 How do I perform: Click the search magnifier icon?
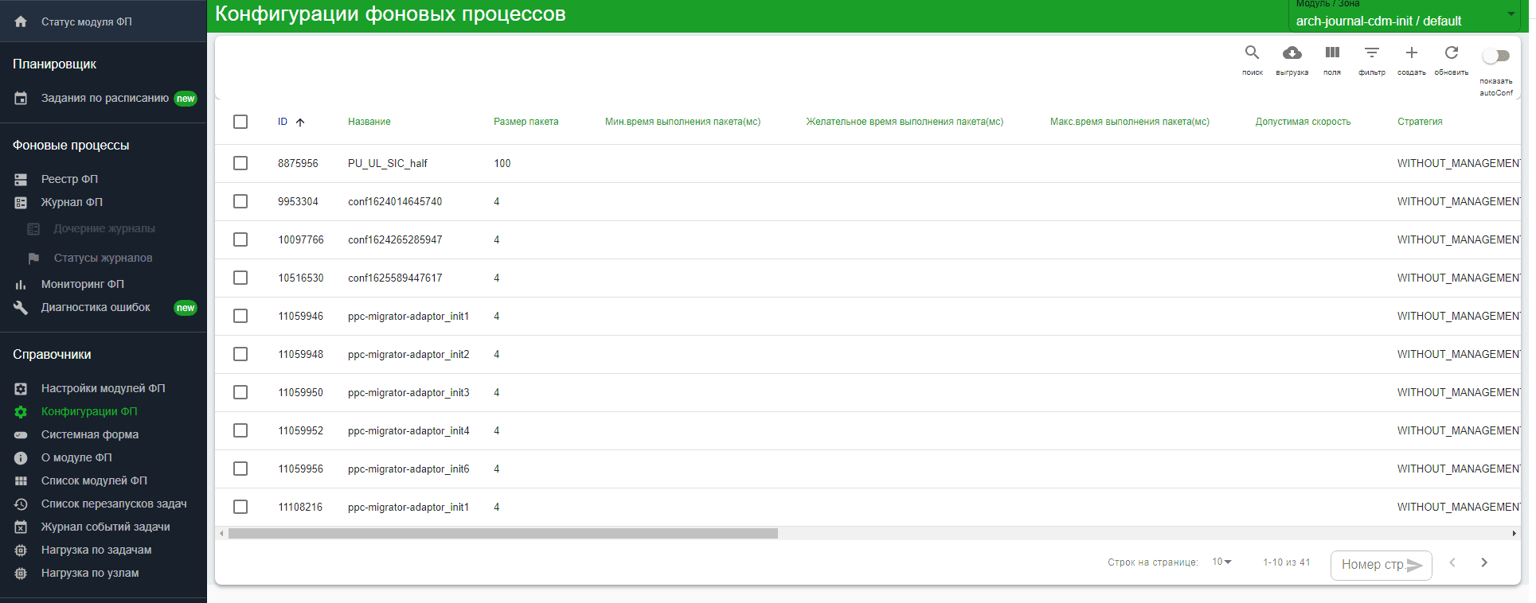pyautogui.click(x=1252, y=53)
